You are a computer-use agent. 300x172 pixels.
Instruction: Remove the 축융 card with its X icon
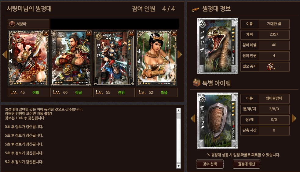pos(174,33)
